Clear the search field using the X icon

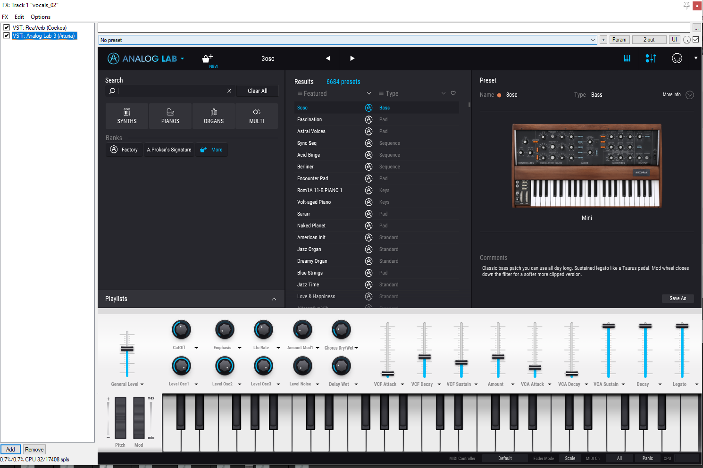(229, 91)
